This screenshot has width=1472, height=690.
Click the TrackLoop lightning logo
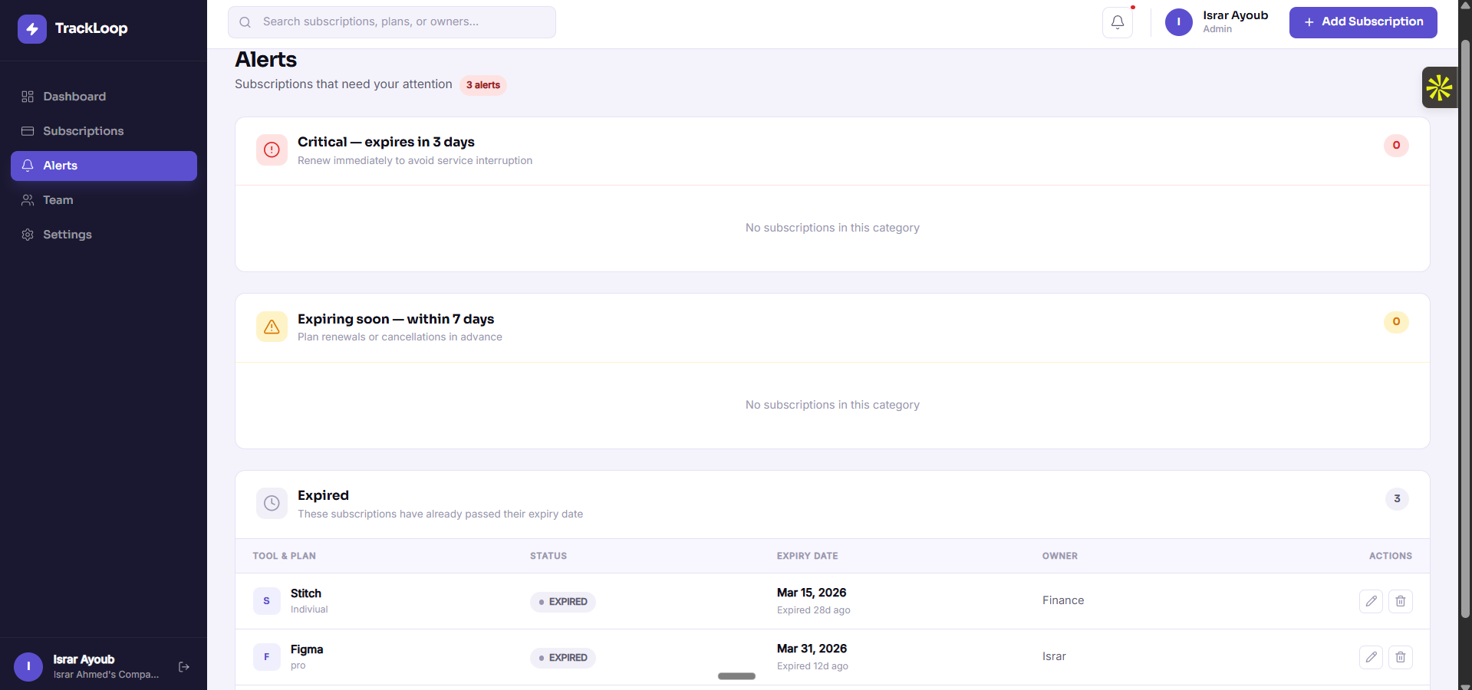pos(32,29)
